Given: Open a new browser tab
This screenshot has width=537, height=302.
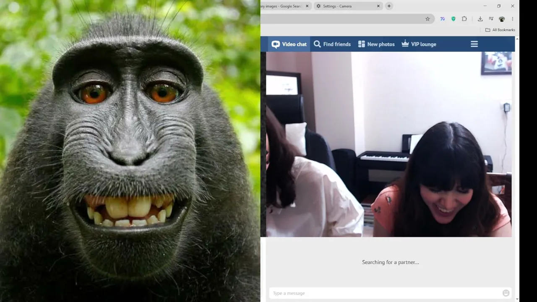Looking at the screenshot, I should (x=389, y=6).
